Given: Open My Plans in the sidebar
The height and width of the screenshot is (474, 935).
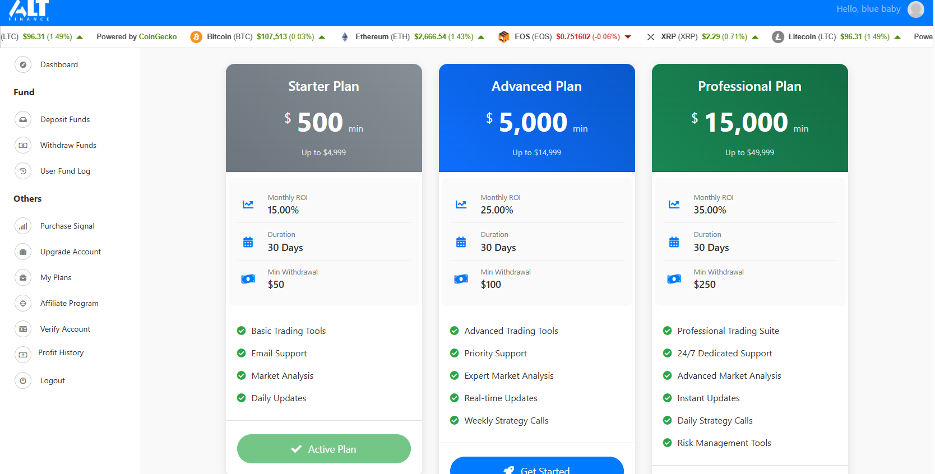Looking at the screenshot, I should [55, 278].
